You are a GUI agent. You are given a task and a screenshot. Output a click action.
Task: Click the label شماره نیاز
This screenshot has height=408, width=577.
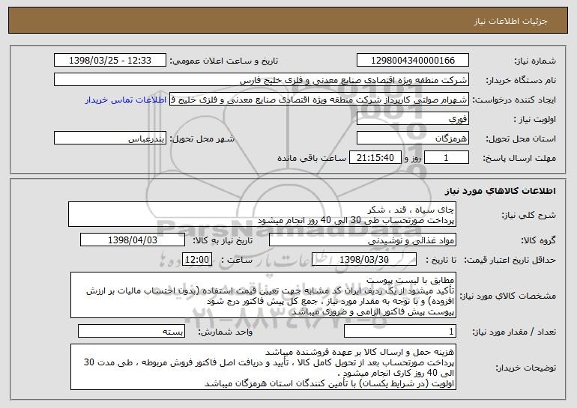(x=535, y=61)
